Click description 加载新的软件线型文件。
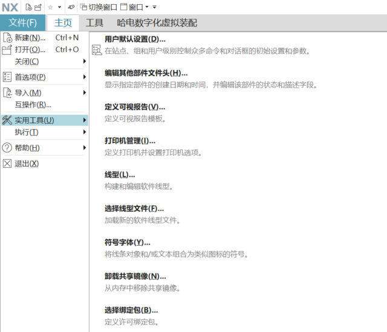 (x=143, y=220)
